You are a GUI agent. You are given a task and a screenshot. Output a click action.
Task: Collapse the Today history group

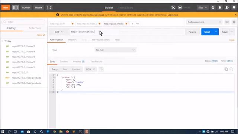pos(2,41)
